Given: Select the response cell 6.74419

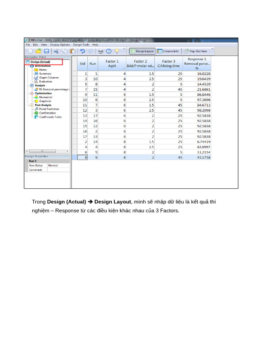Looking at the screenshot, I should [x=197, y=142].
